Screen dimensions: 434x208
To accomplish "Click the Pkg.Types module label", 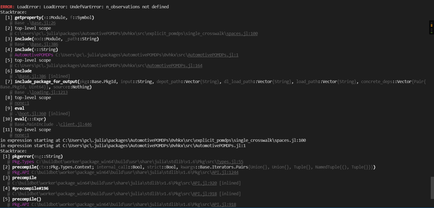I will [x=23, y=162].
